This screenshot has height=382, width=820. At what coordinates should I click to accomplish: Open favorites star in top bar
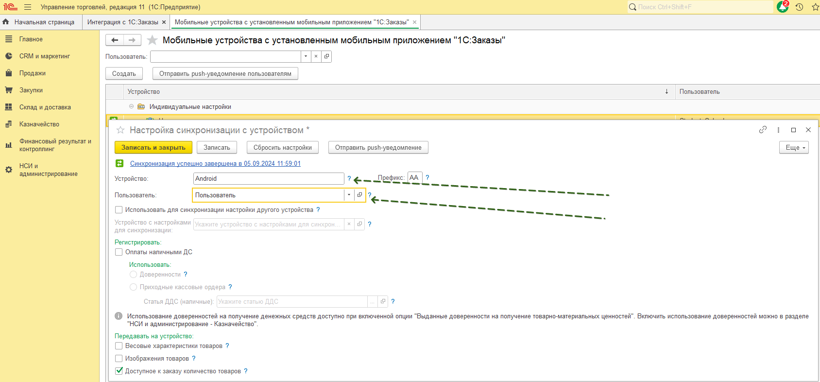pos(815,7)
